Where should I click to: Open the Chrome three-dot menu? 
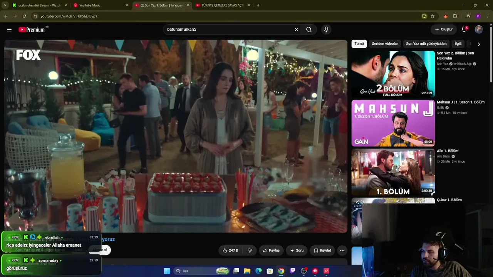point(487,16)
